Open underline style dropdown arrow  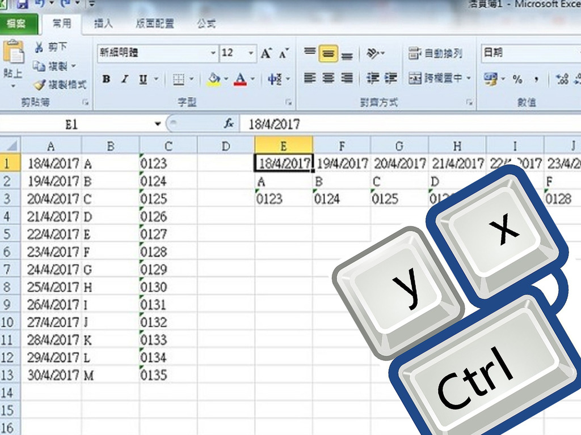(156, 79)
